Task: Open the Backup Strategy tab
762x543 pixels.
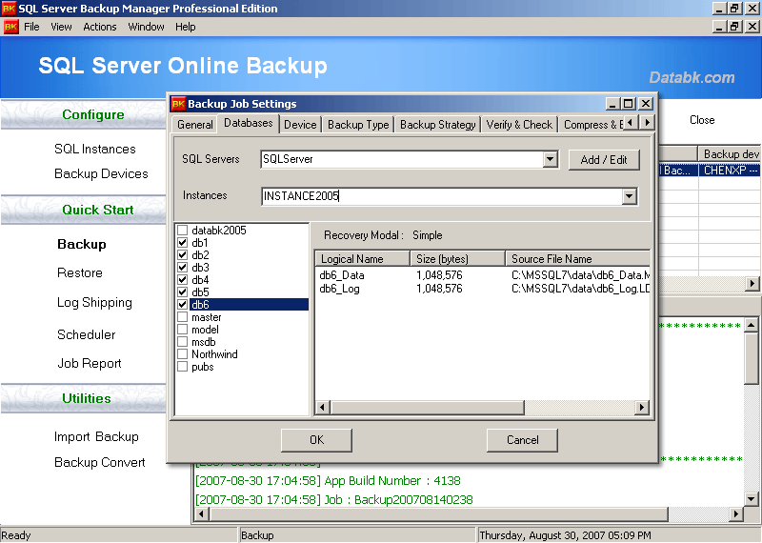Action: click(437, 125)
